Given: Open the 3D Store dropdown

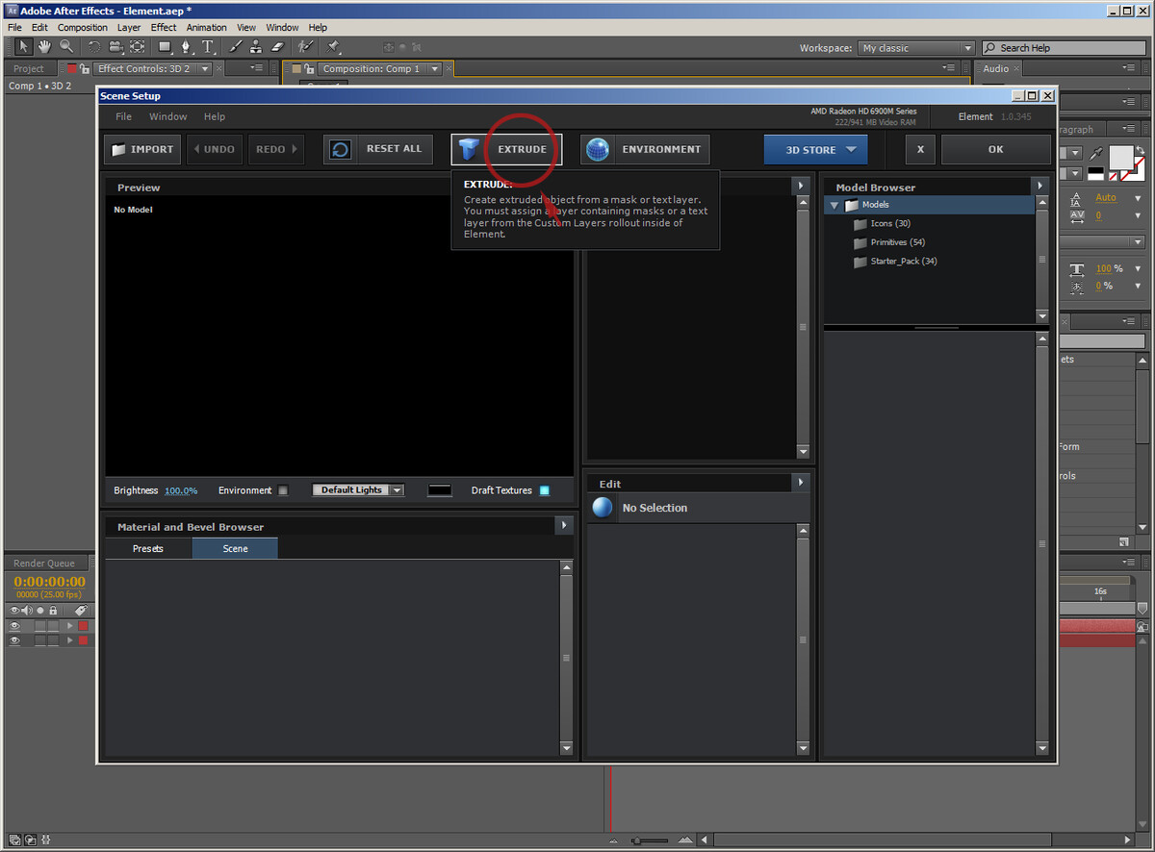Looking at the screenshot, I should pos(816,150).
